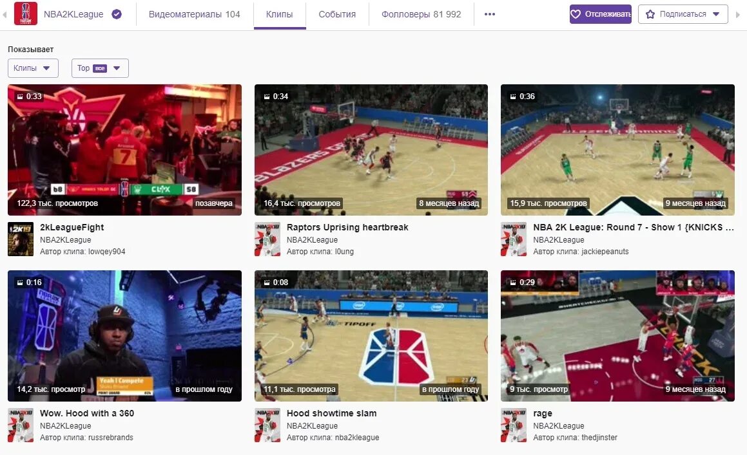Switch to the События tab

click(x=337, y=14)
